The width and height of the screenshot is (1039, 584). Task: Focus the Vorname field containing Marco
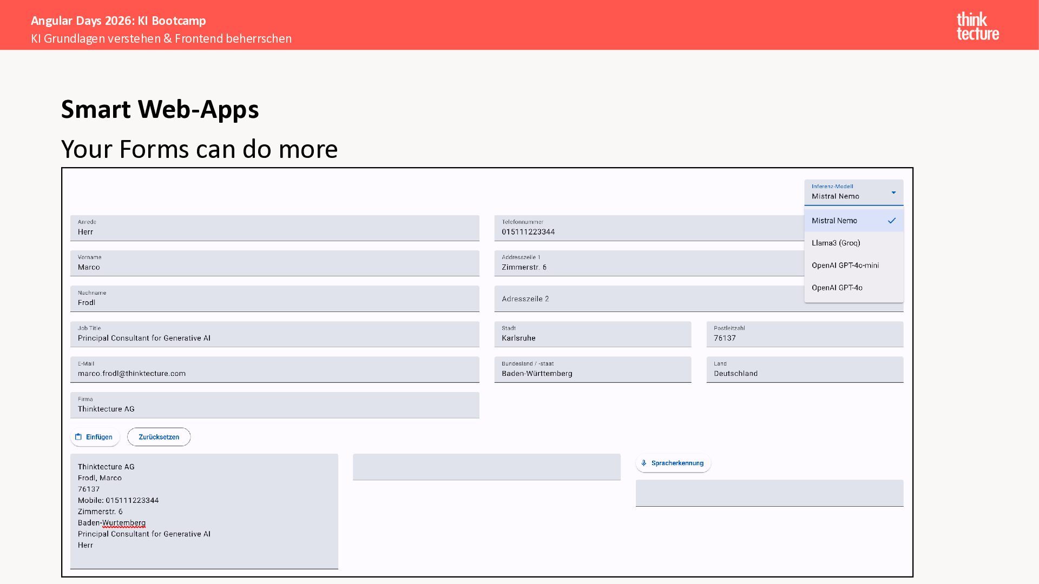(x=274, y=264)
